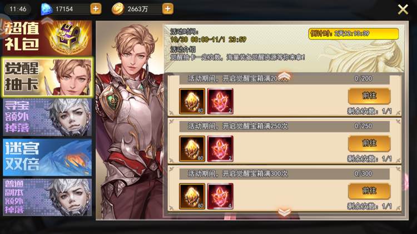Tap the gold coin currency icon

click(117, 9)
